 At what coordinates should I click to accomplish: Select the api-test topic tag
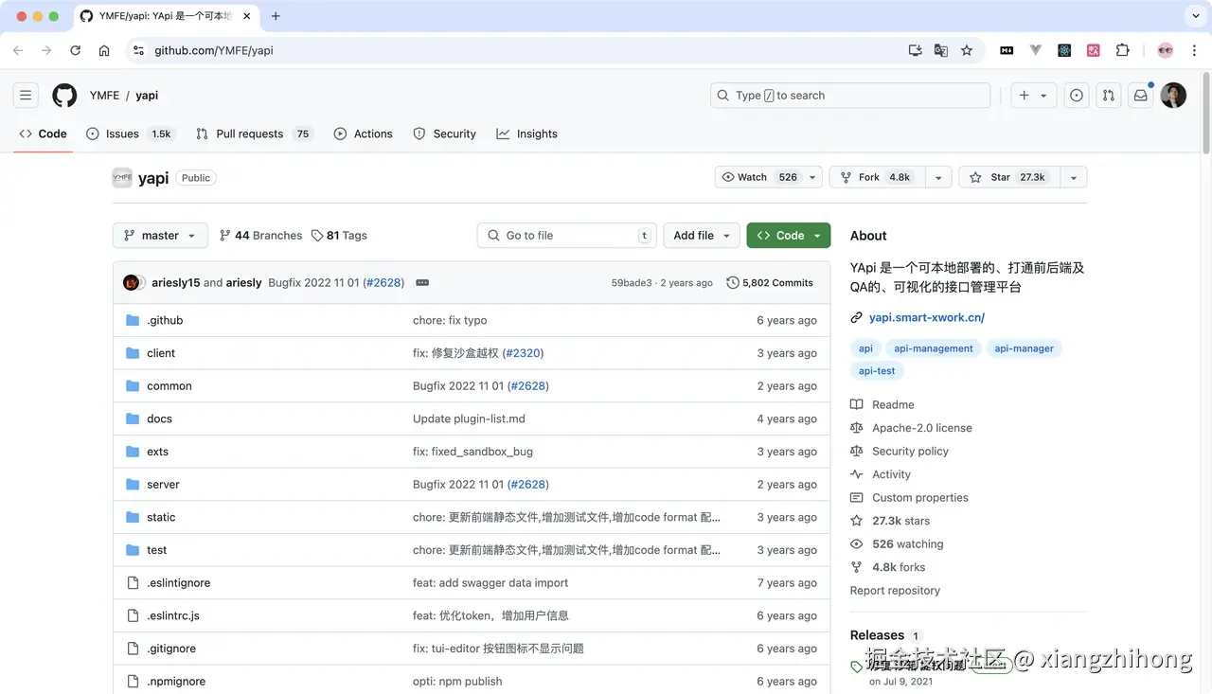click(877, 371)
